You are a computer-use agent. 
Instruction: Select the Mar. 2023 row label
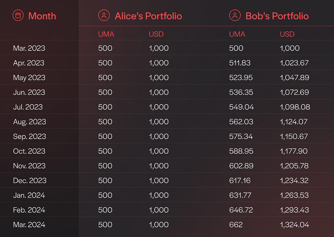[29, 48]
